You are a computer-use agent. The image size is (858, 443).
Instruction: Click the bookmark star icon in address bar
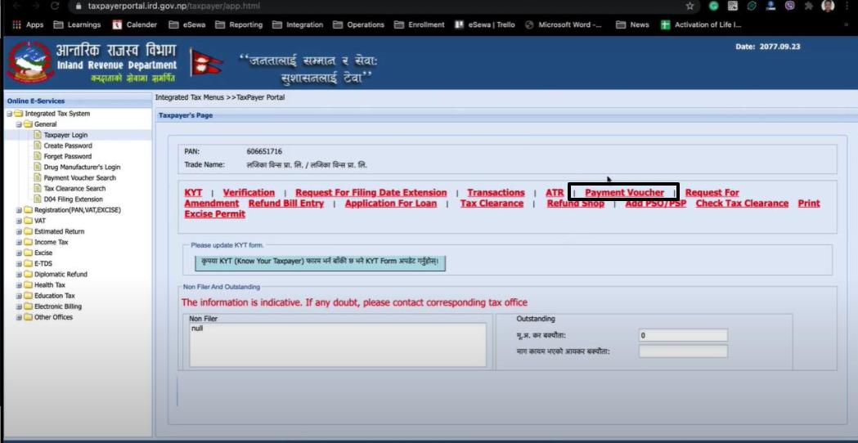690,6
